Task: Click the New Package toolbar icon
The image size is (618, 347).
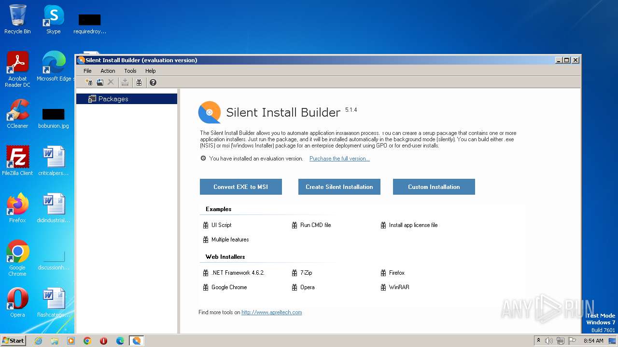Action: (x=89, y=82)
